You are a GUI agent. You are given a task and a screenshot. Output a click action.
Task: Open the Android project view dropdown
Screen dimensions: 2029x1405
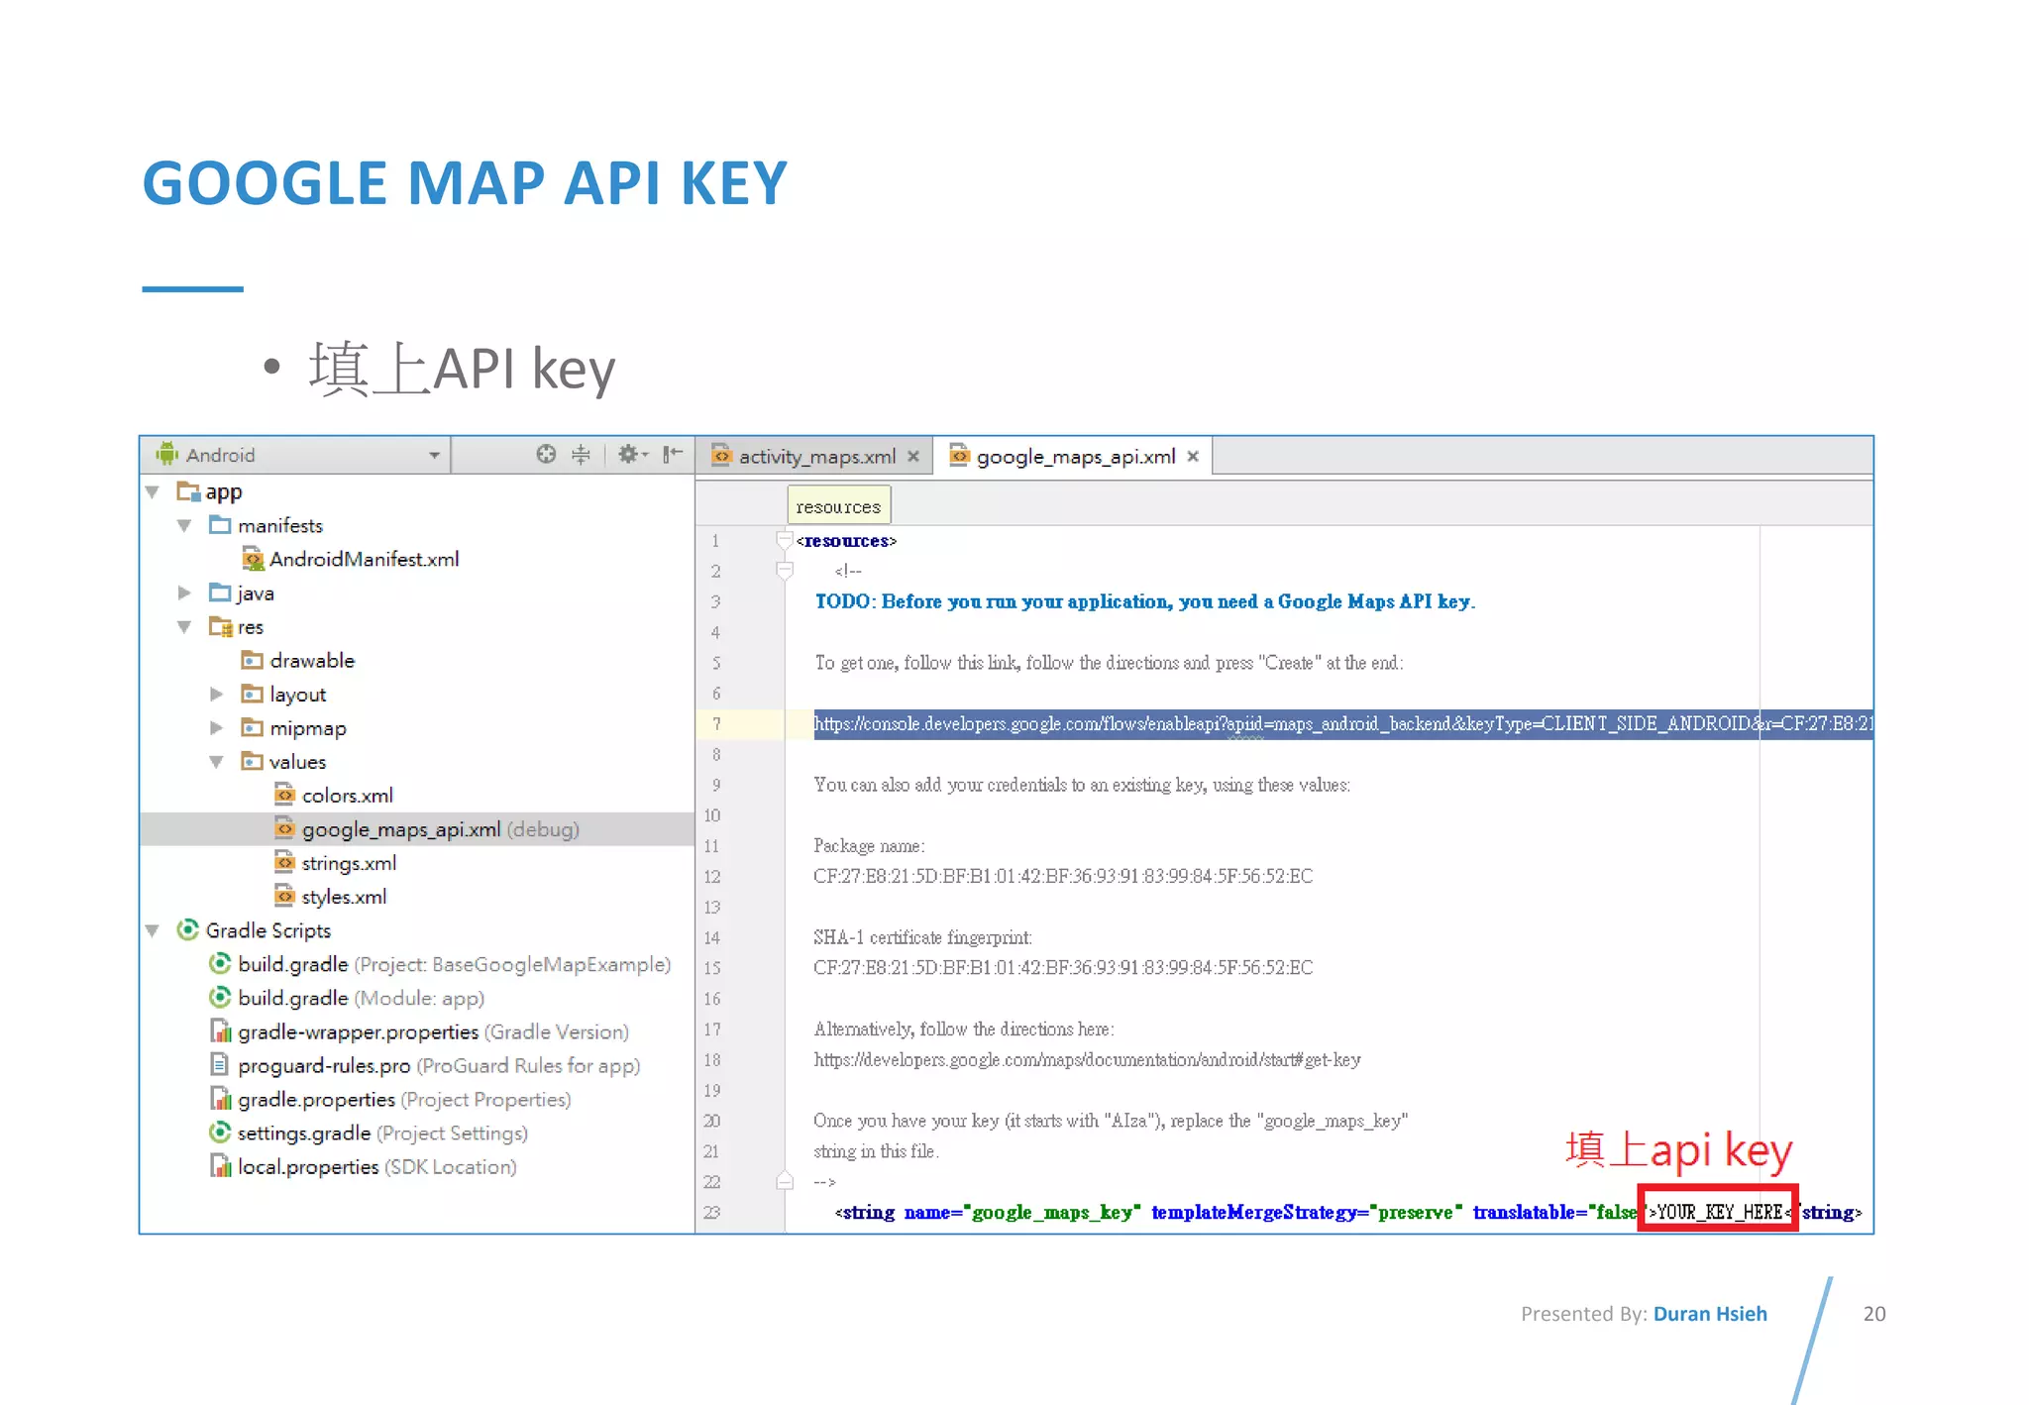point(433,455)
